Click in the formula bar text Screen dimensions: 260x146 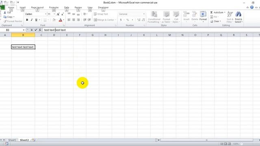tap(55, 30)
